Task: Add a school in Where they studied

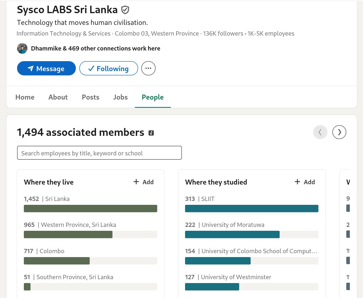Action: [305, 182]
